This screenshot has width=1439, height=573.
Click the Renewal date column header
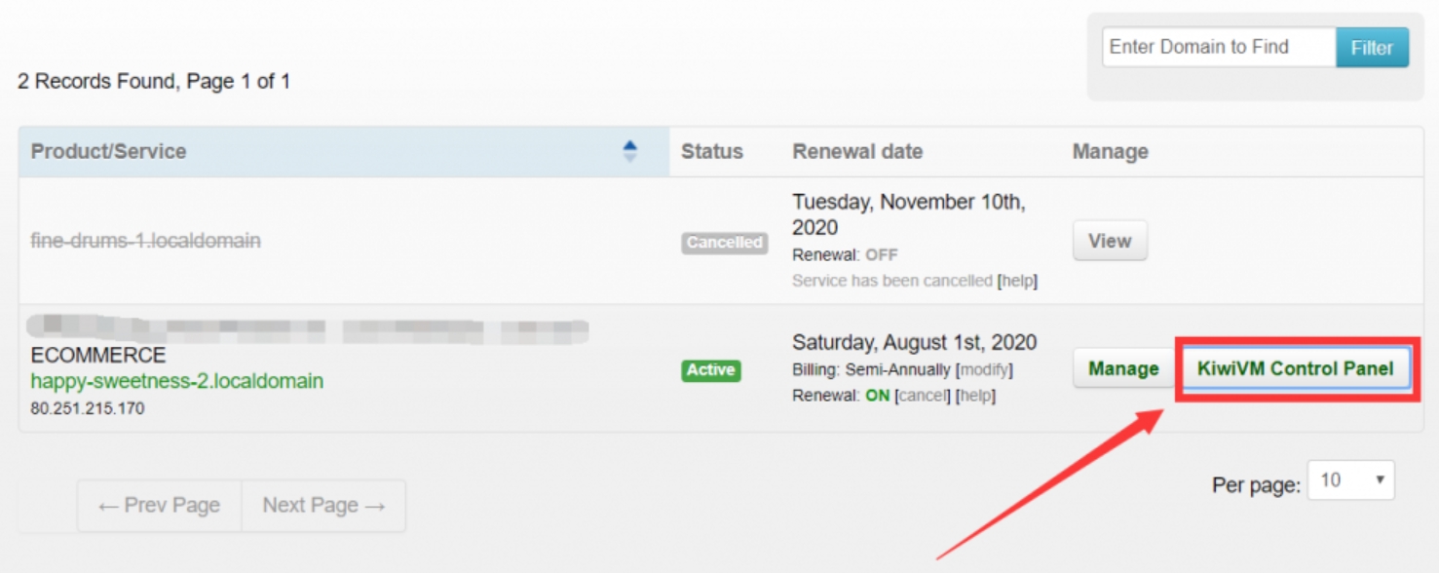857,152
